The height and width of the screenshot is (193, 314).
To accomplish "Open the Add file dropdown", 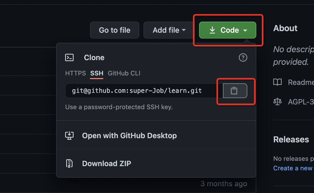I will (x=169, y=30).
